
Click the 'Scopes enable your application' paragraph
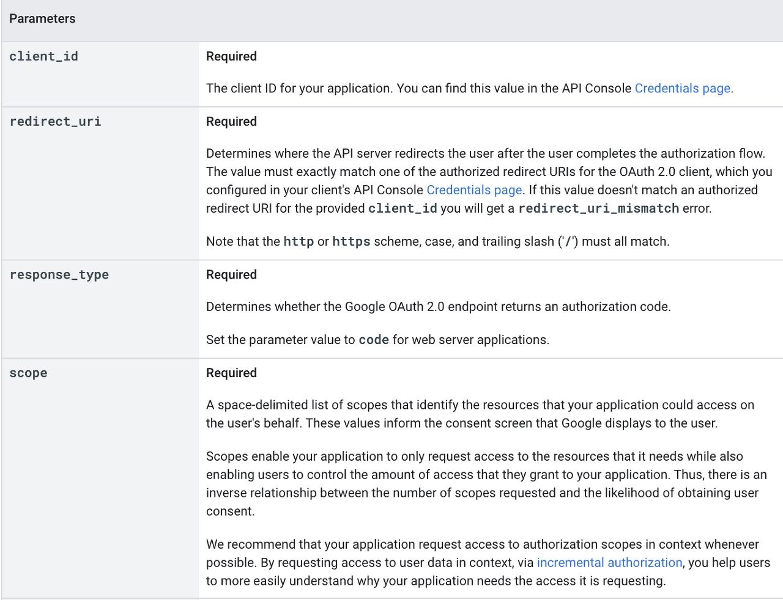point(486,483)
